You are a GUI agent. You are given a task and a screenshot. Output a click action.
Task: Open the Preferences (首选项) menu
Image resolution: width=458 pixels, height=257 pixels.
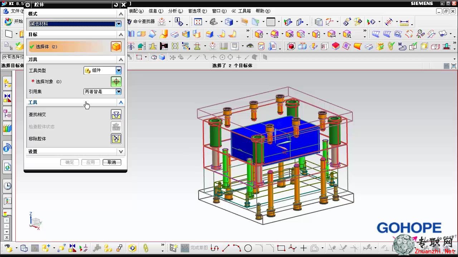198,11
